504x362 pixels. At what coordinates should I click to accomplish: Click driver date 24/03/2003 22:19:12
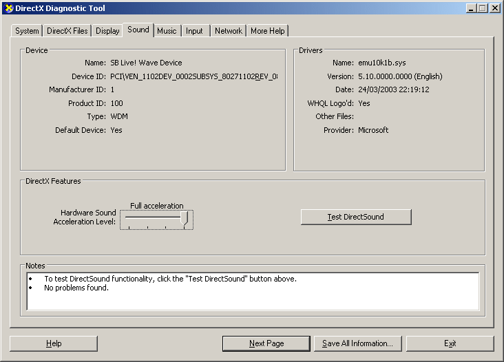click(x=394, y=89)
